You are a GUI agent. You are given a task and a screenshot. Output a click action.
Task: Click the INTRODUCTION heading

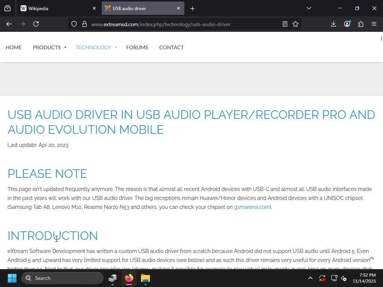[53, 236]
